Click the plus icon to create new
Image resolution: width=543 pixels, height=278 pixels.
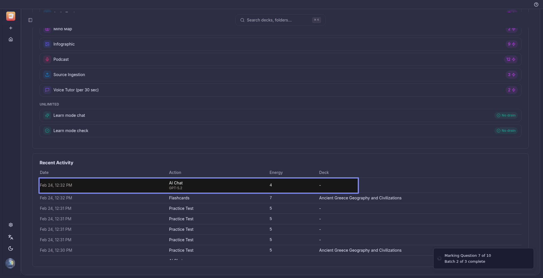[11, 28]
